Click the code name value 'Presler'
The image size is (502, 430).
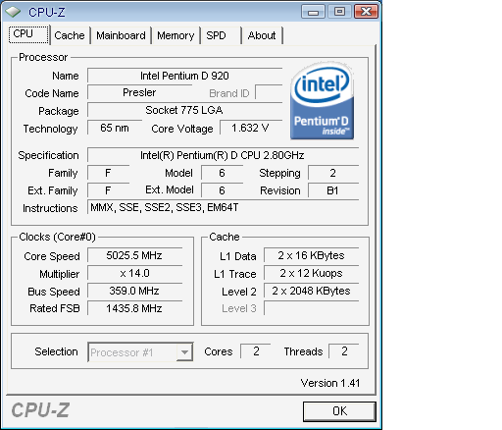click(139, 92)
